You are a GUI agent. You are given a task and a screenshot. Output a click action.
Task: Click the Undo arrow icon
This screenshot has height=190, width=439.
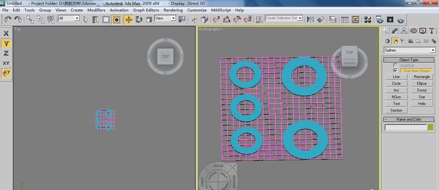(7, 19)
